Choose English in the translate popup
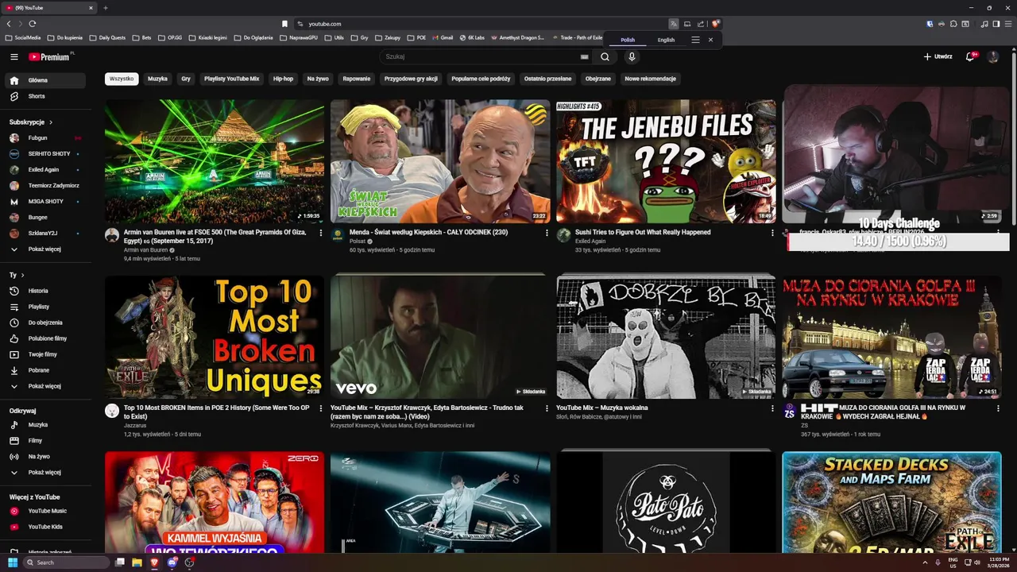This screenshot has height=572, width=1017. 666,40
